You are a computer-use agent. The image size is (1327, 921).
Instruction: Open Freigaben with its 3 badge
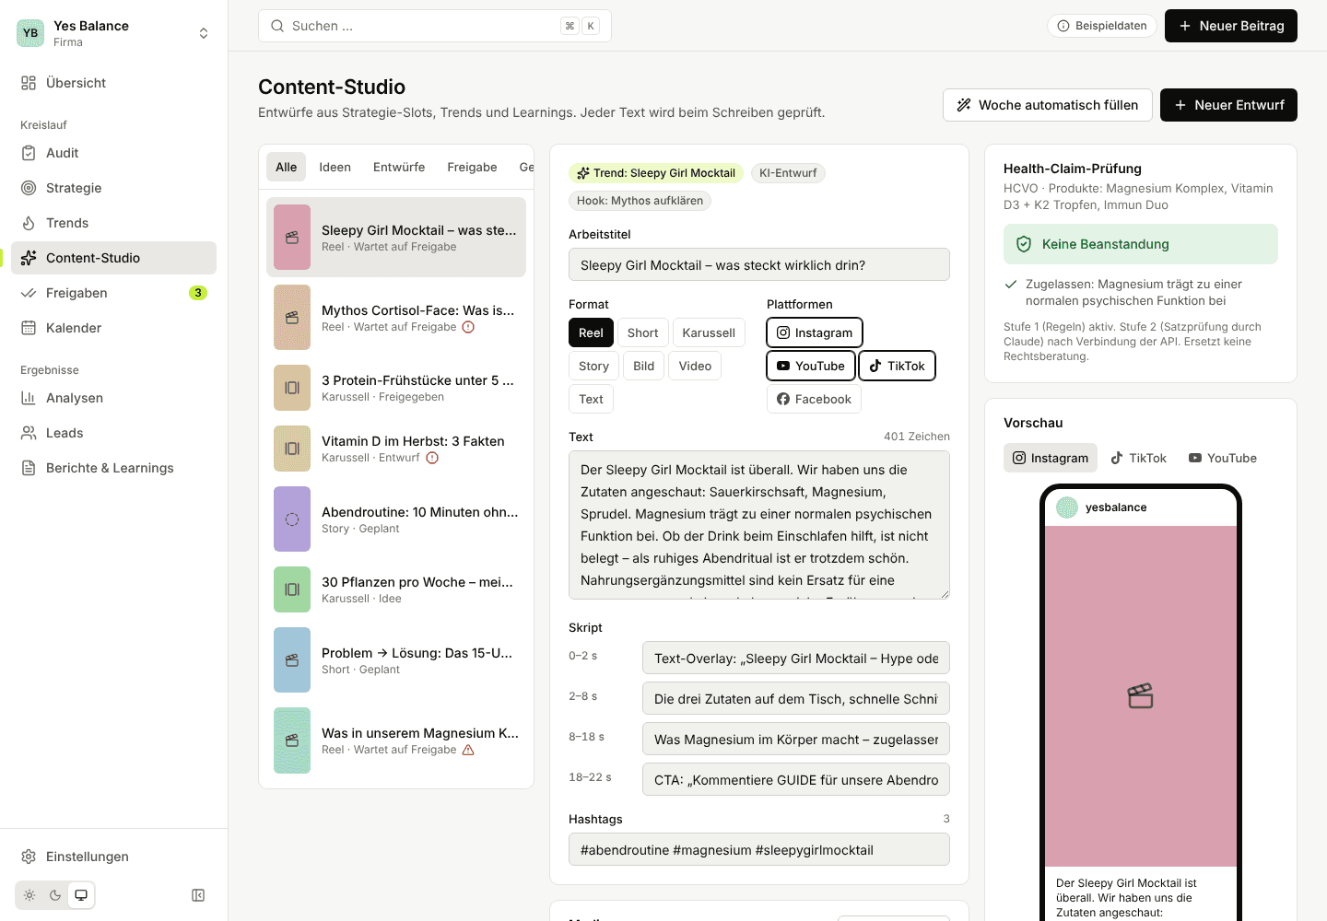point(113,293)
